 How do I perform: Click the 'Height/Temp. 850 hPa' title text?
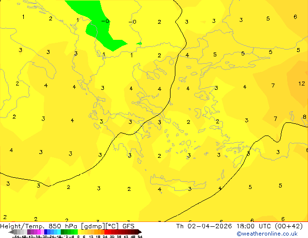pyautogui.click(x=39, y=226)
